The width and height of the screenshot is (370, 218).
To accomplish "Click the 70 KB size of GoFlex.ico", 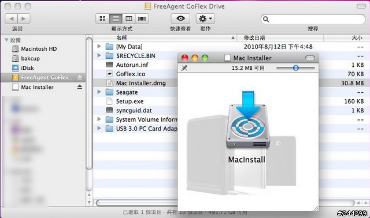I will (356, 74).
